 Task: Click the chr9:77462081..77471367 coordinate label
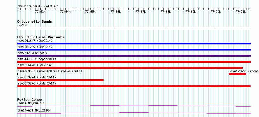(38, 6)
